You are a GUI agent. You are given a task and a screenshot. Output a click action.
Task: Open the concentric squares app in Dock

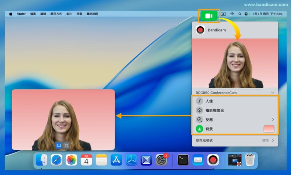(146, 160)
